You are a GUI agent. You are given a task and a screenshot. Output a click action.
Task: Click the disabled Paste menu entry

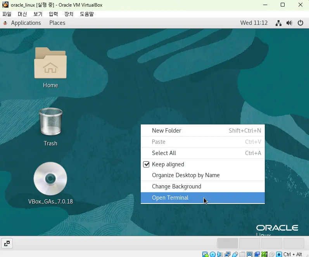coord(203,142)
